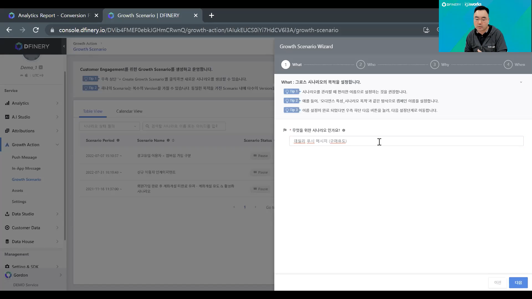Image resolution: width=532 pixels, height=299 pixels.
Task: Click the DFINERY logo in sidebar
Action: (32, 46)
